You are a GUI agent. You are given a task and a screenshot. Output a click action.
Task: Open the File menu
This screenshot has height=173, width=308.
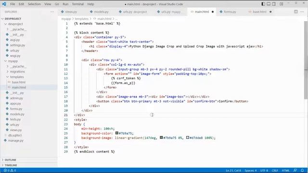point(13,4)
